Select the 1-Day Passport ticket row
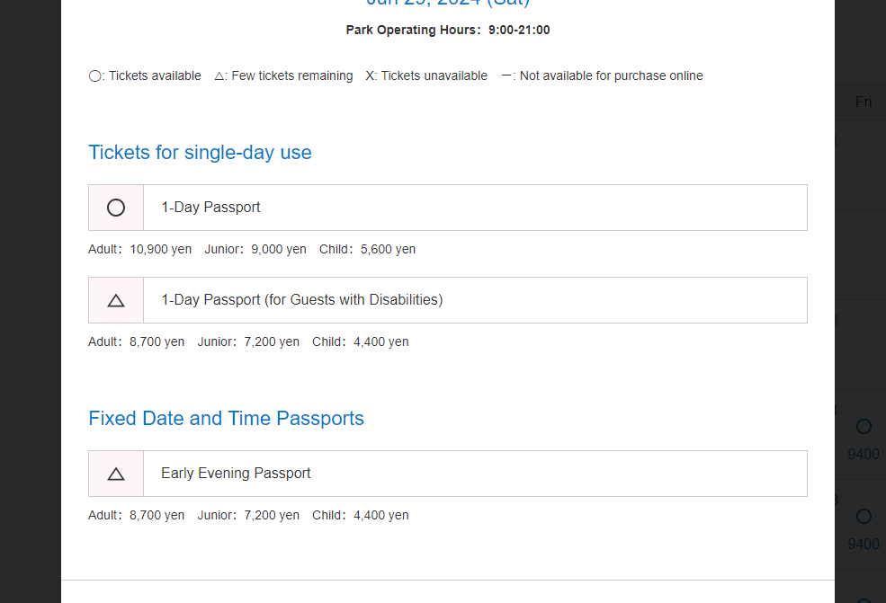The width and height of the screenshot is (886, 603). coord(474,208)
